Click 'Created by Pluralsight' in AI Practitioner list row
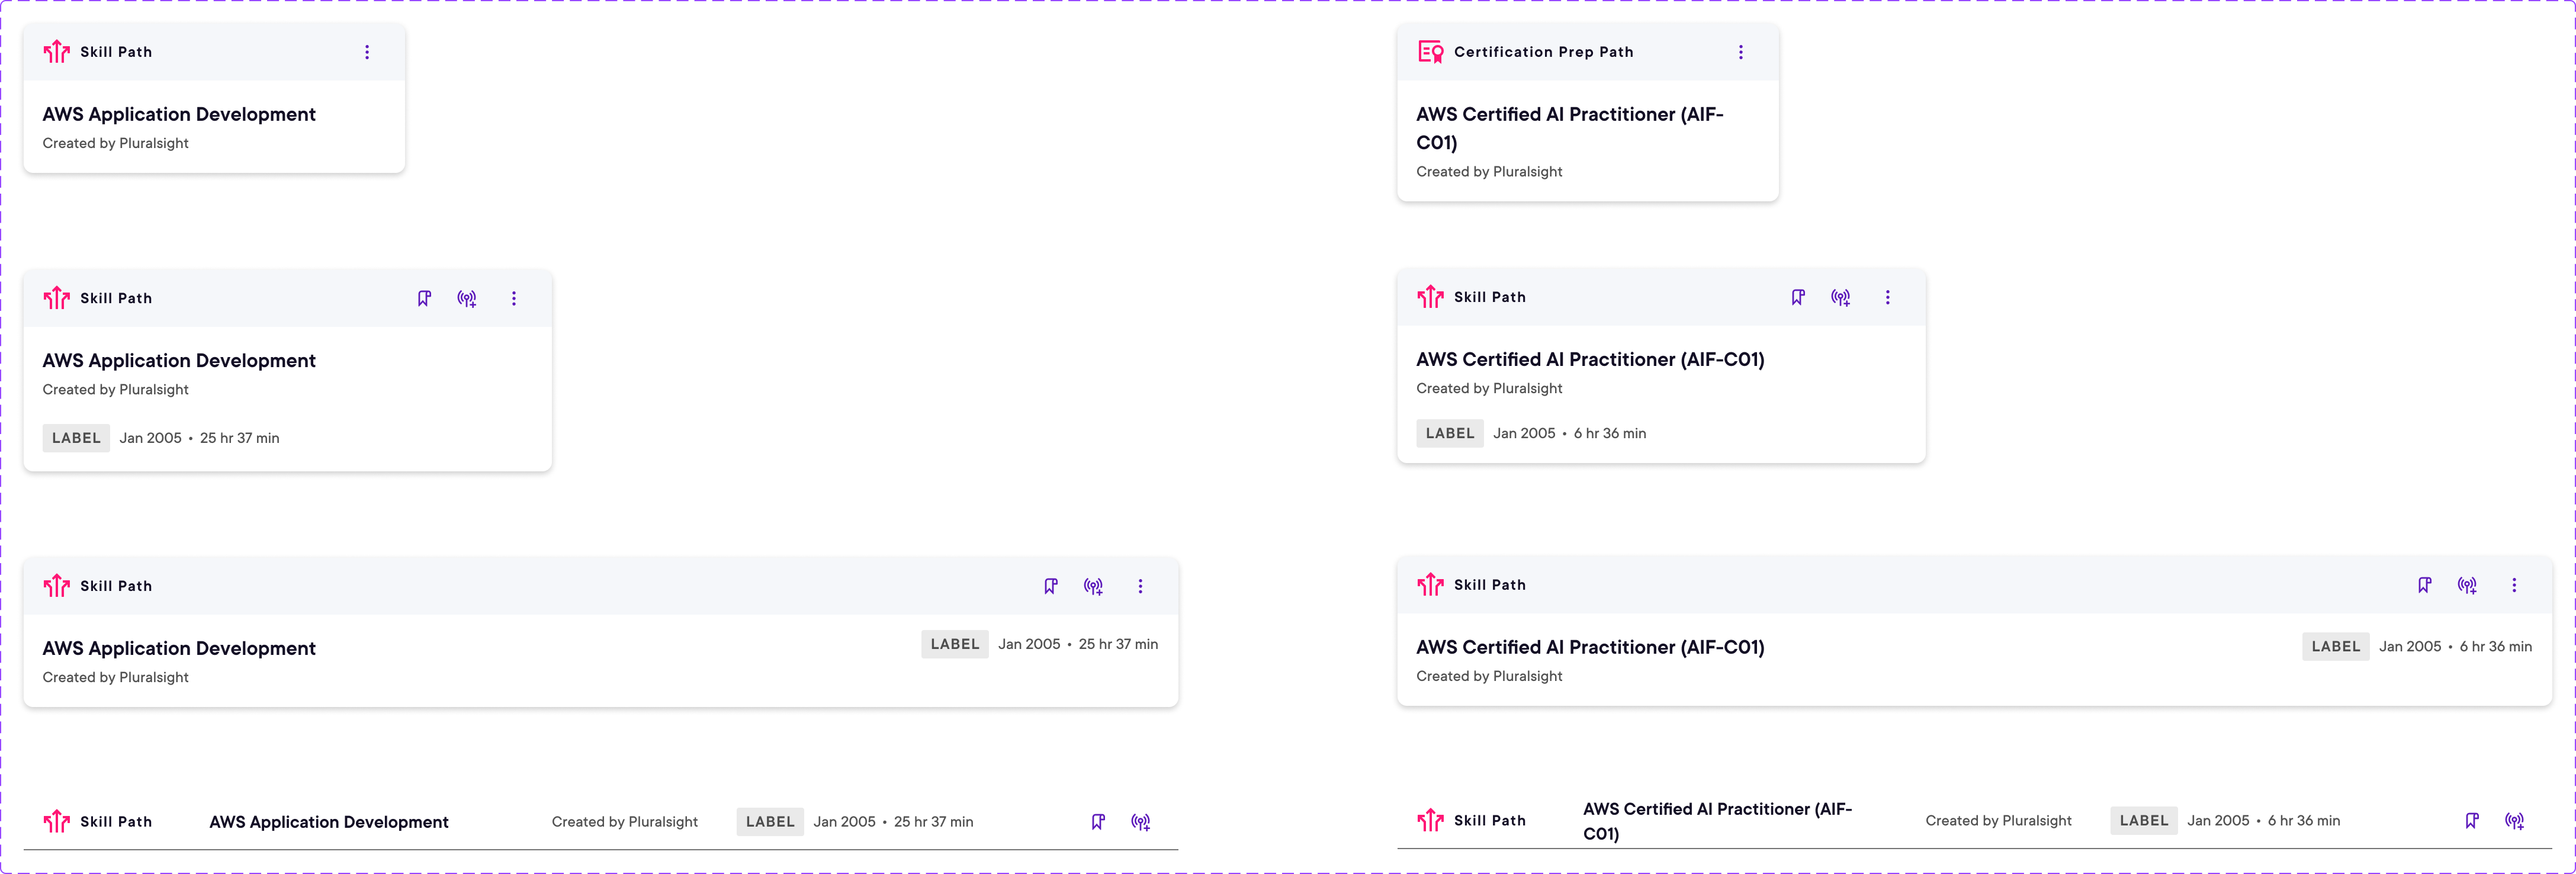The width and height of the screenshot is (2576, 874). [1999, 821]
